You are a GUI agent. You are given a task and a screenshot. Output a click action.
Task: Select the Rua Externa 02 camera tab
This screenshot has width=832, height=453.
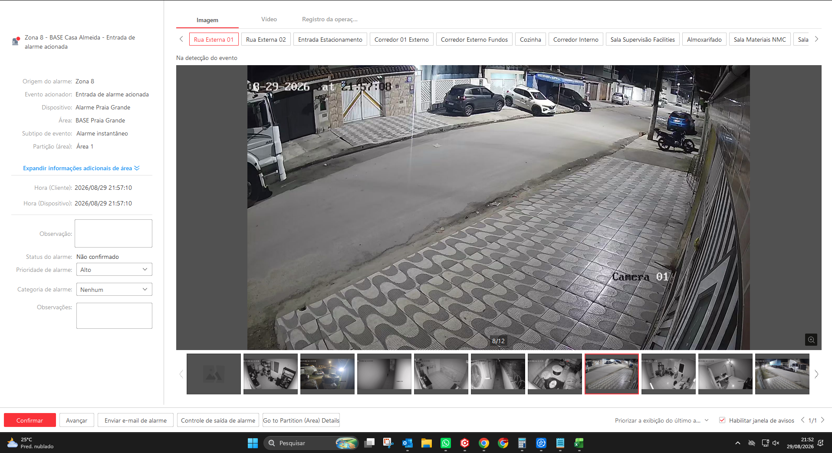[x=266, y=40]
